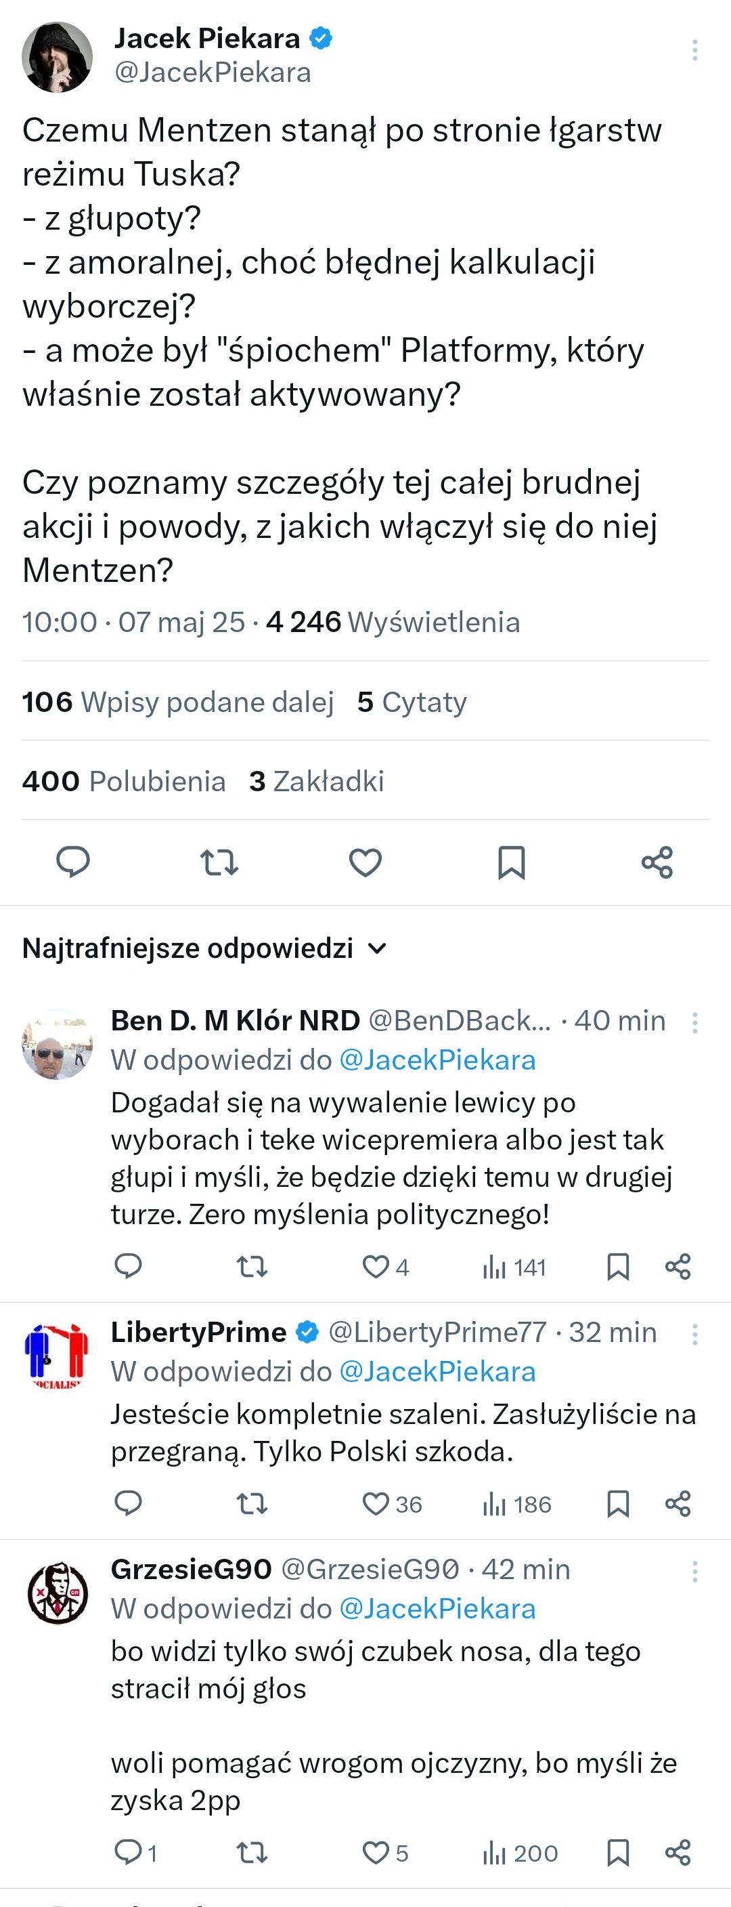
Task: Reply to GrzesieG90's comment
Action: click(128, 1852)
